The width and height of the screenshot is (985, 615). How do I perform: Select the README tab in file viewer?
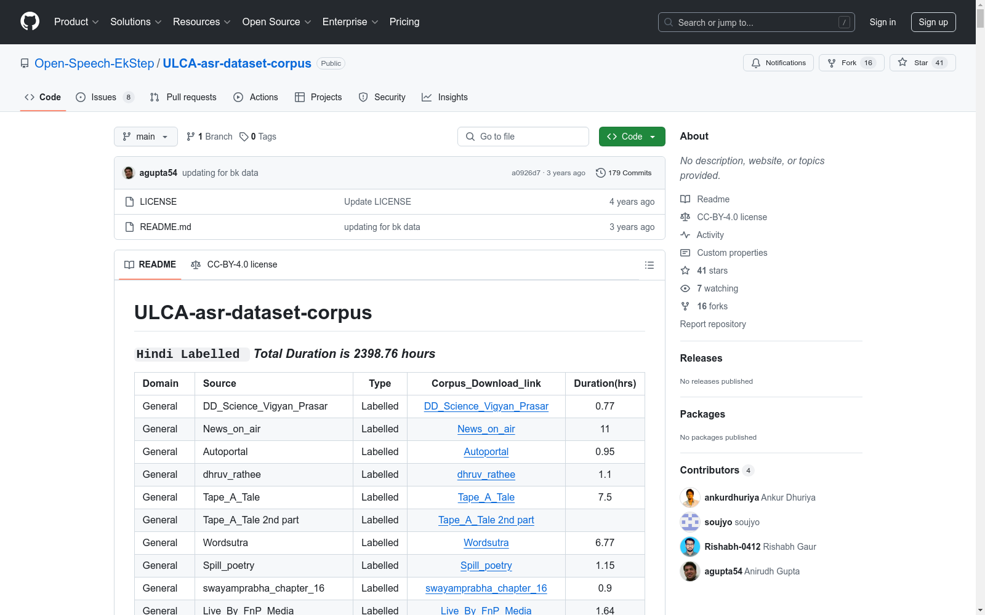[150, 264]
